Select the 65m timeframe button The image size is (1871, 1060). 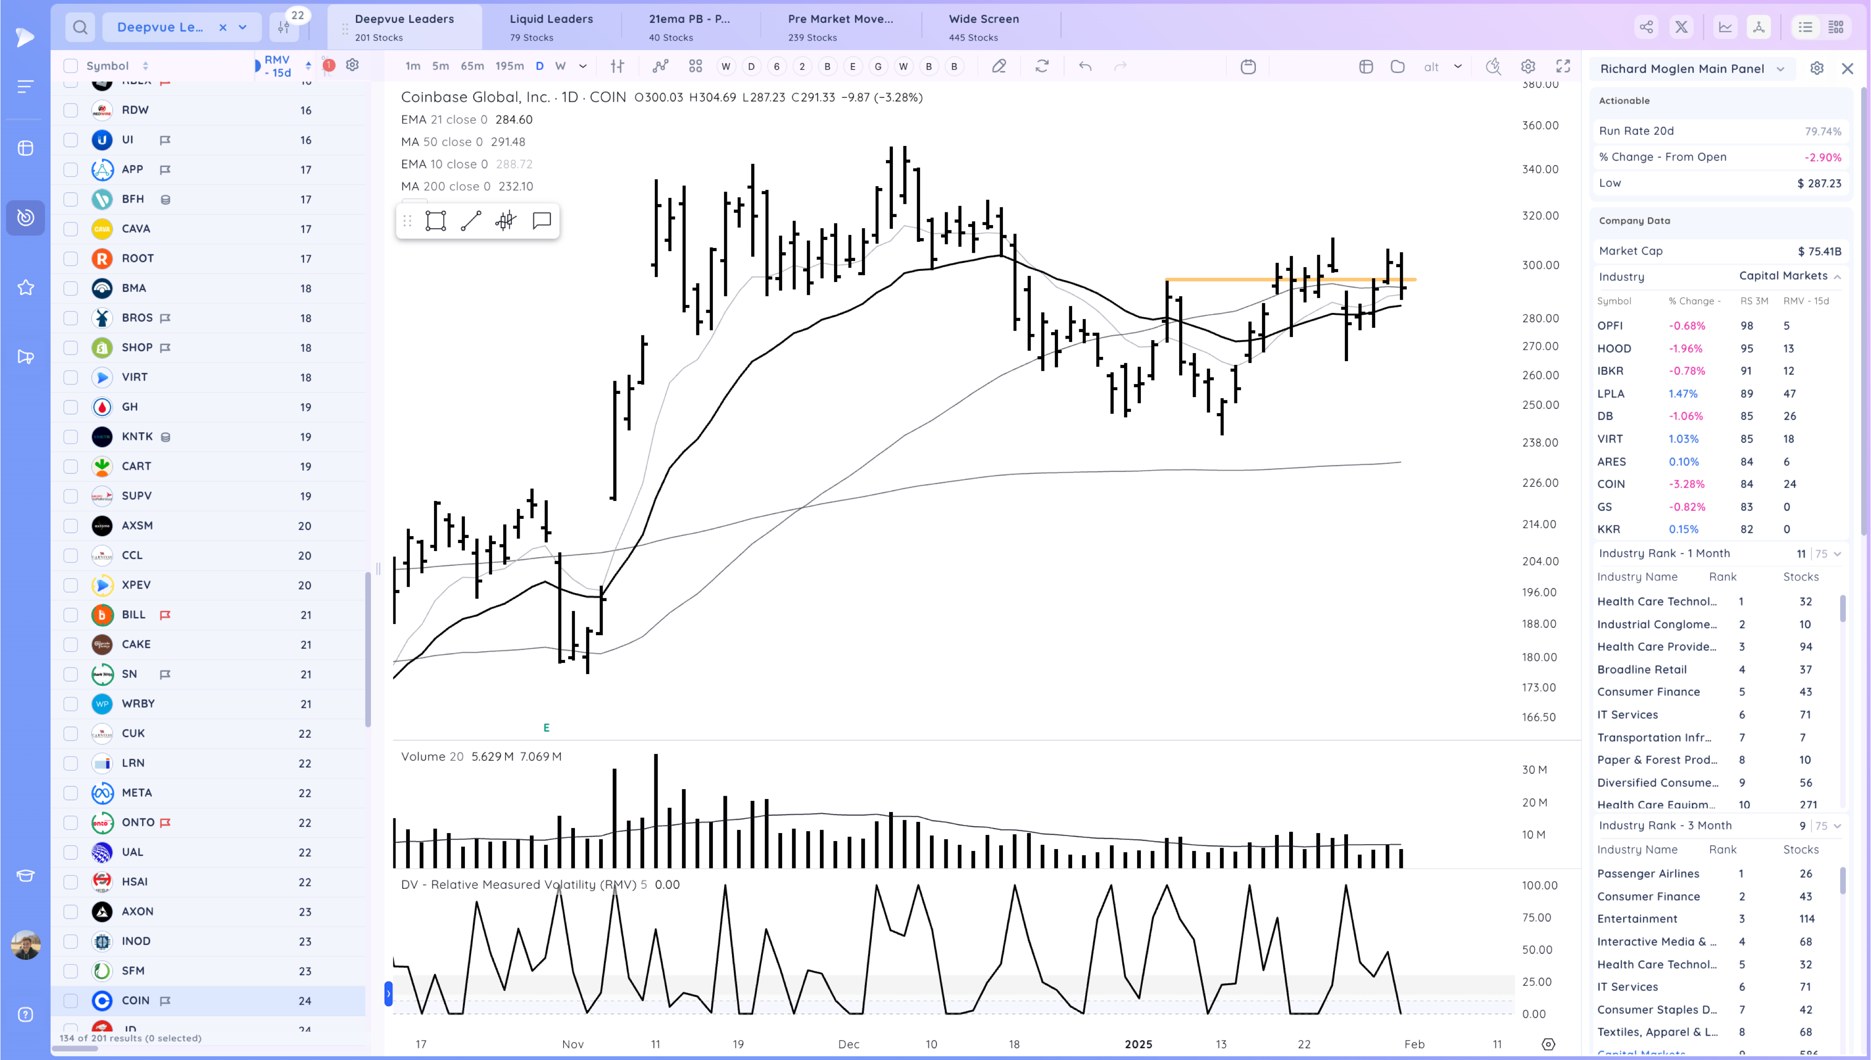coord(471,65)
